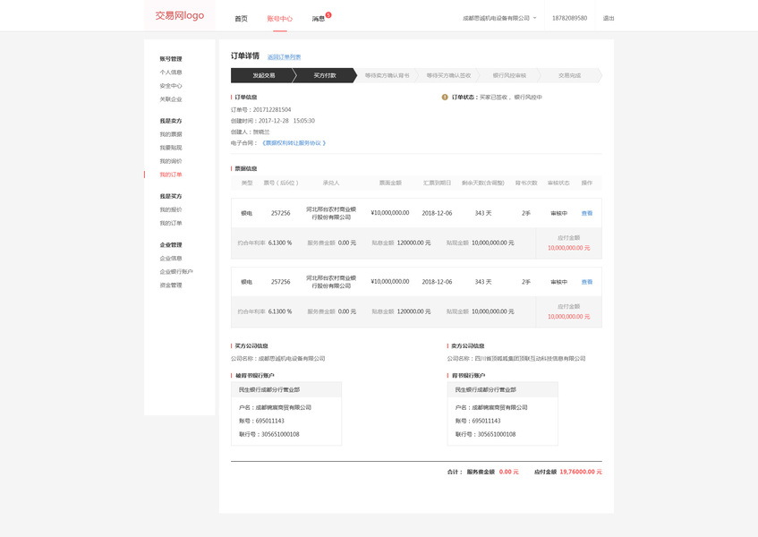
Task: Click the 票面金额 column header
Action: click(390, 183)
